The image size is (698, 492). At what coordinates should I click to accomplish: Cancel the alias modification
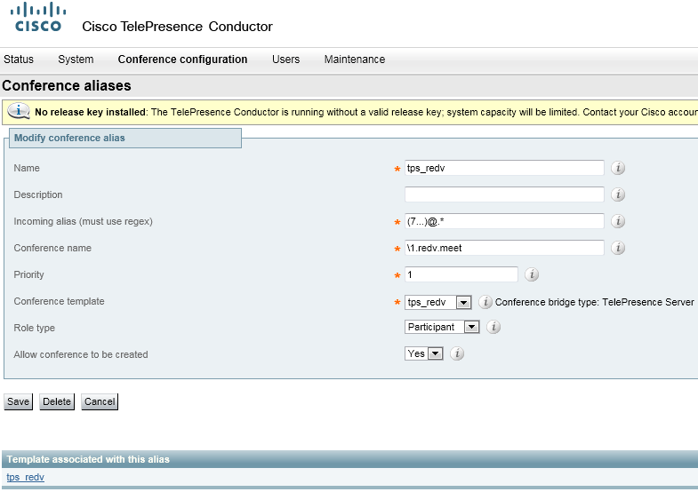(100, 401)
